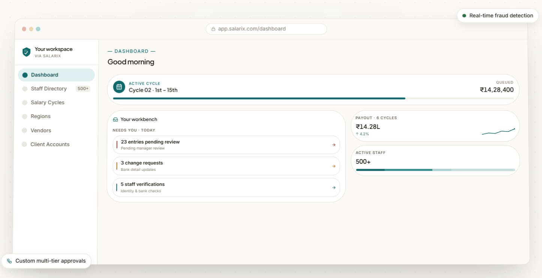
Task: Open Client Accounts in the sidebar
Action: [x=56, y=144]
